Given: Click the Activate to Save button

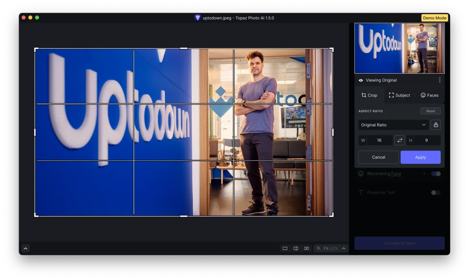Looking at the screenshot, I should [x=400, y=243].
